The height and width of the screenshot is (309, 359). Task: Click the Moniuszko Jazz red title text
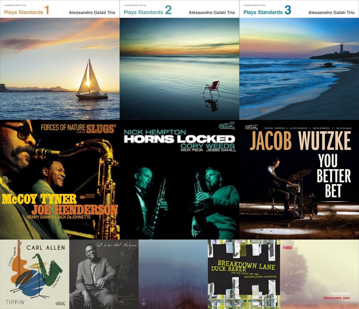pos(337,298)
